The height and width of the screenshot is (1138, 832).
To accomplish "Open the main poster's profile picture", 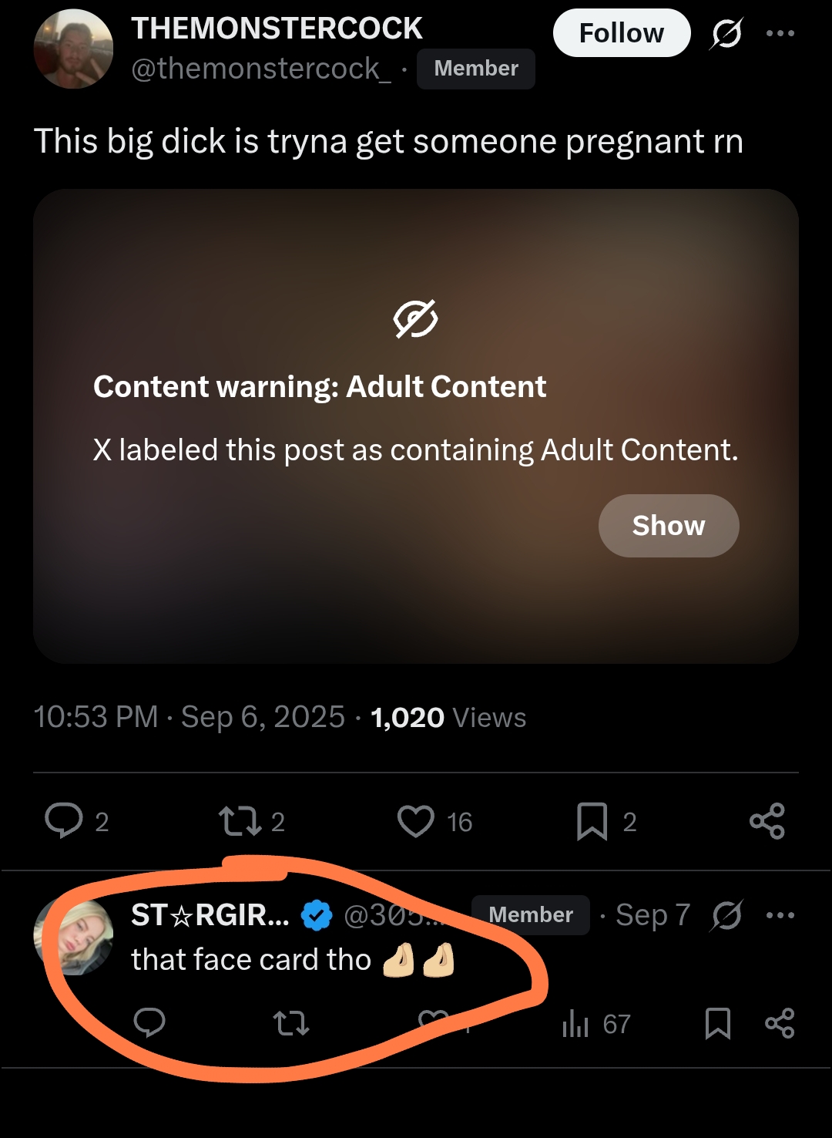I will click(73, 49).
